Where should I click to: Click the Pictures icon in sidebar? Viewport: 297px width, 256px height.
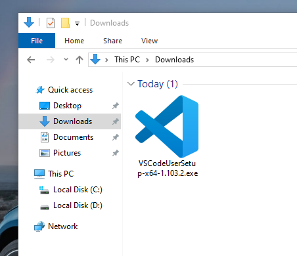click(45, 153)
